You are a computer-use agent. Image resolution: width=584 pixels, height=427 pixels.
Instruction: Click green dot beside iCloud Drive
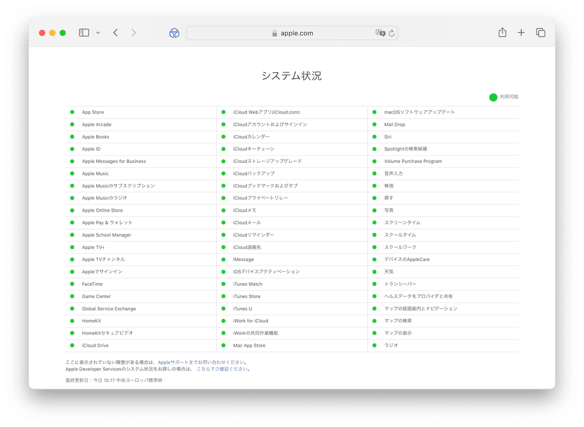[72, 345]
